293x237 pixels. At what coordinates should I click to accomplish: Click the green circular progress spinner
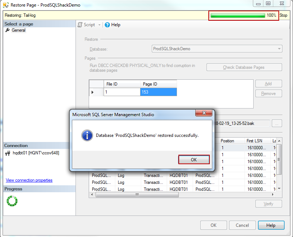click(12, 201)
